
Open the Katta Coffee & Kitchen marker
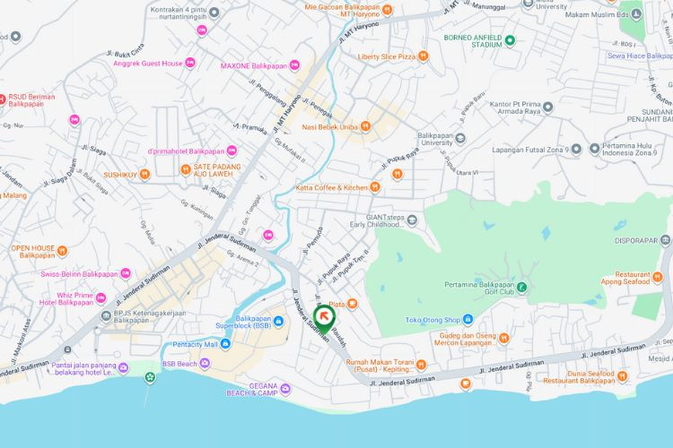click(x=375, y=187)
